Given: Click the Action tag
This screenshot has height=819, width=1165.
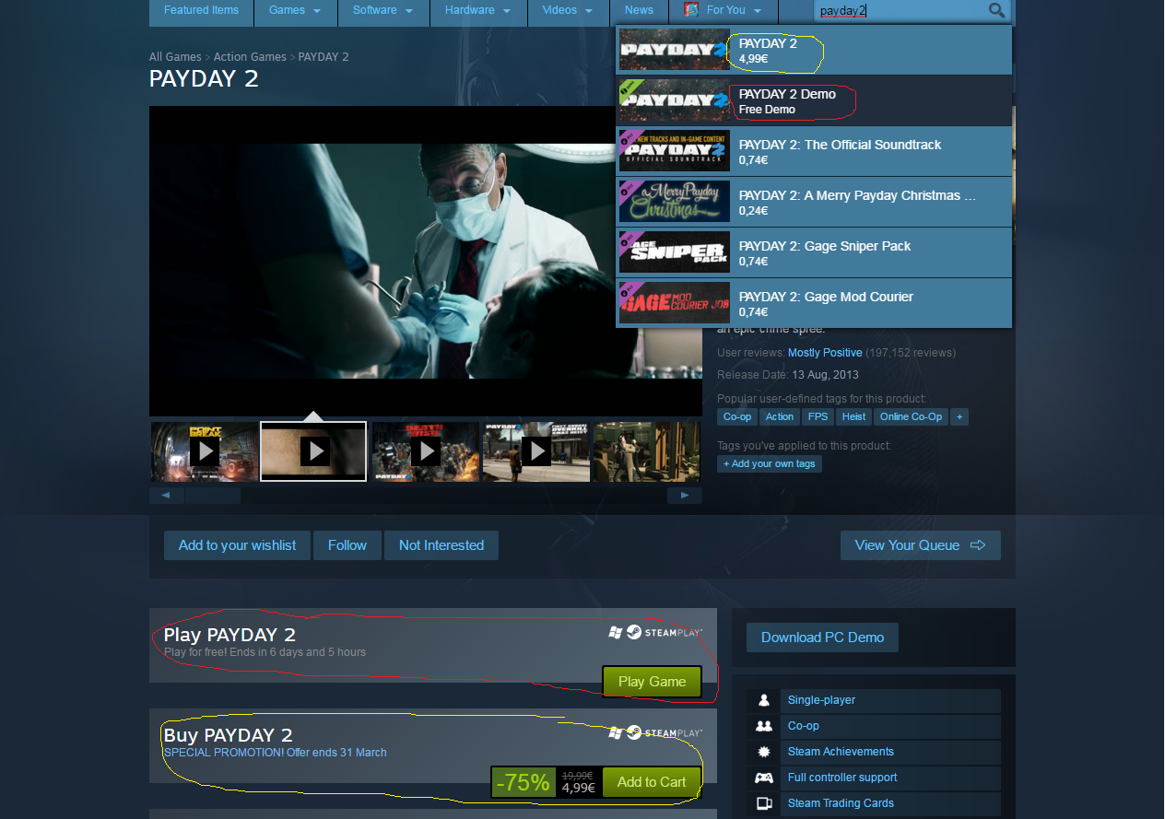Looking at the screenshot, I should pyautogui.click(x=780, y=417).
